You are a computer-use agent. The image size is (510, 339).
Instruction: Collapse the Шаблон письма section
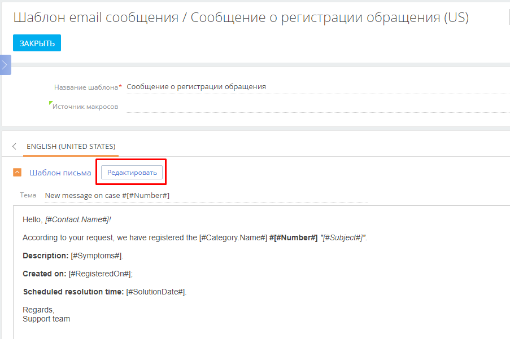18,173
